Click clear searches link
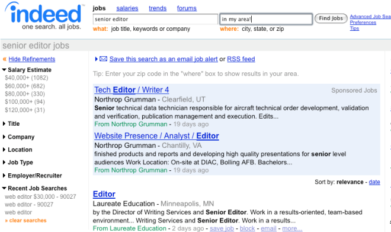The image size is (391, 232). pos(25,221)
